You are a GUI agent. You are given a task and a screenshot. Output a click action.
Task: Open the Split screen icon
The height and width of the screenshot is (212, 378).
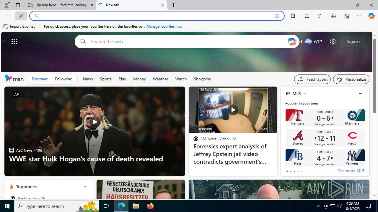307,16
